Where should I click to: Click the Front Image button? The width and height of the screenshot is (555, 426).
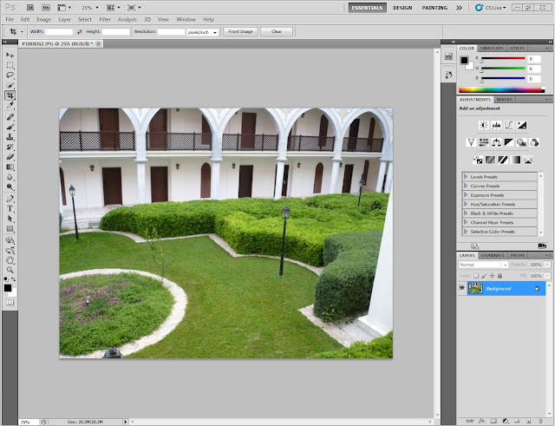[x=240, y=31]
